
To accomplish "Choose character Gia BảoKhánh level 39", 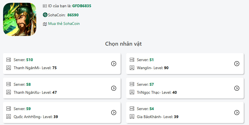I will tap(158, 117).
